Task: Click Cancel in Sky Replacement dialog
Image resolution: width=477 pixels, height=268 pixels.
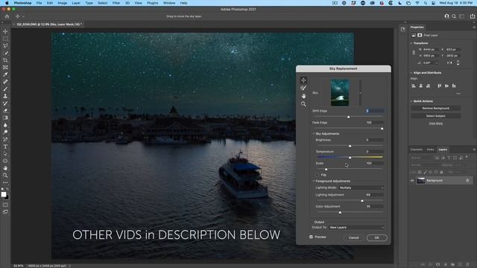Action: click(x=353, y=237)
